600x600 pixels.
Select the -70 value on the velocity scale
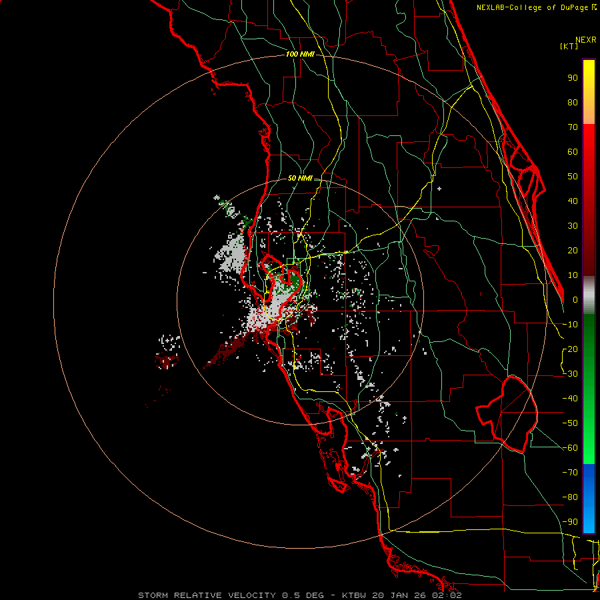click(x=570, y=473)
